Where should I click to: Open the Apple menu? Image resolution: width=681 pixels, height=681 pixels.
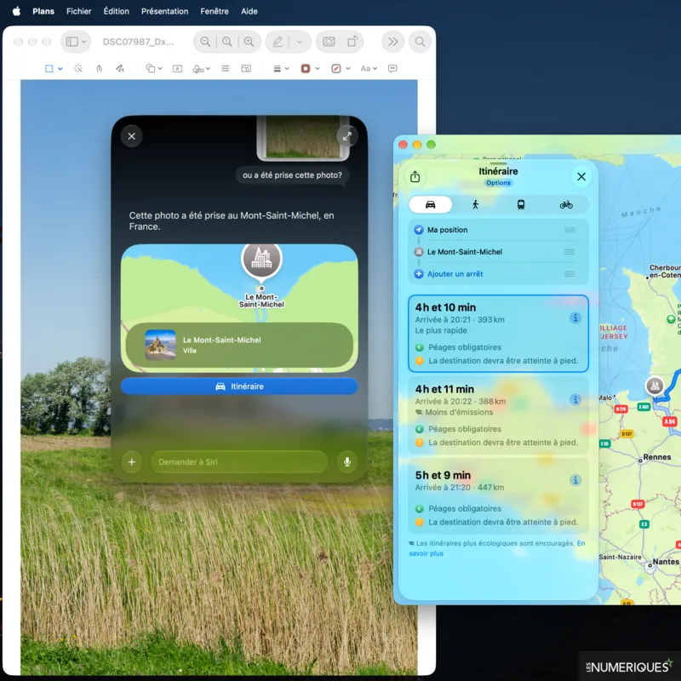coord(16,11)
